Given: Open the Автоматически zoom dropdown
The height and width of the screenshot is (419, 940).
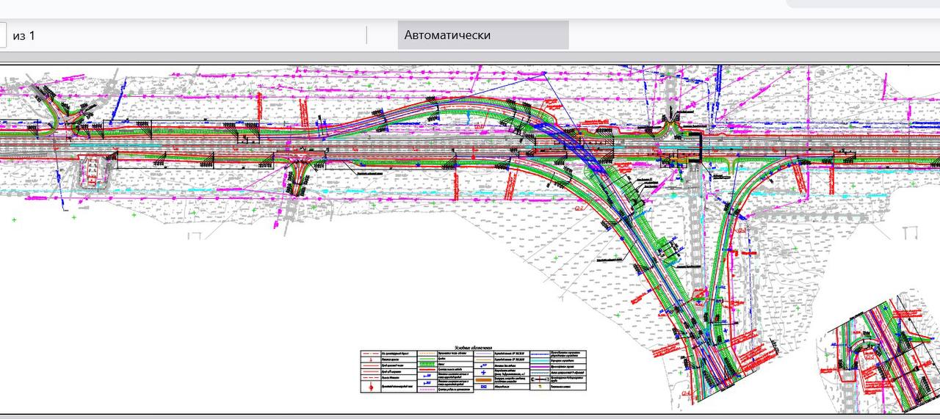Looking at the screenshot, I should [482, 35].
